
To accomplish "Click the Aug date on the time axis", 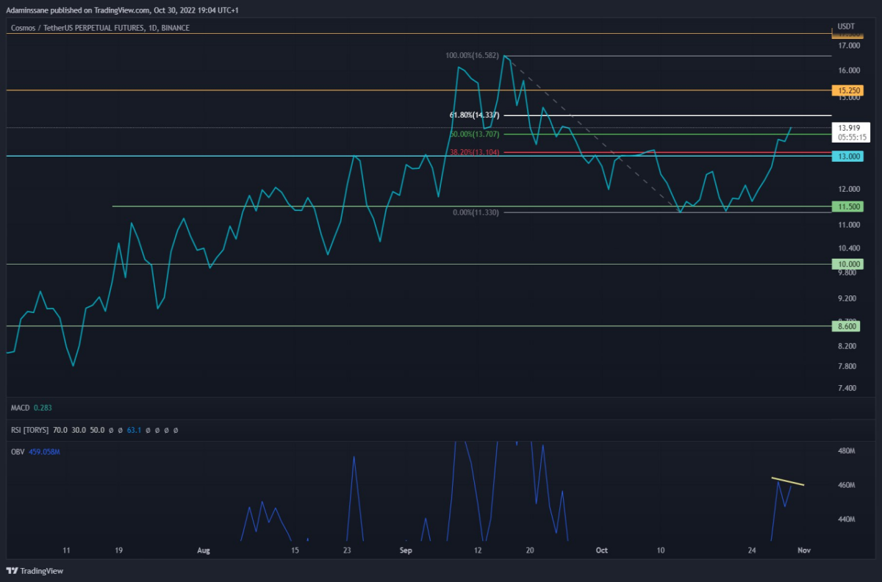I will tap(204, 550).
